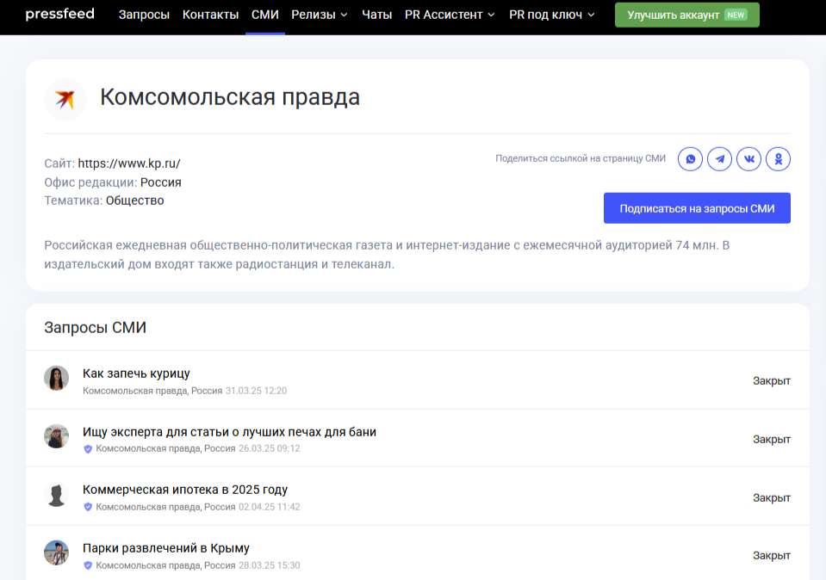Click Подписаться на запросы СМИ button
826x580 pixels.
tap(697, 208)
